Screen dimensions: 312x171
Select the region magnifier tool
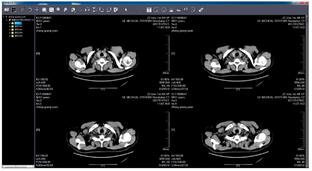tap(51, 9)
